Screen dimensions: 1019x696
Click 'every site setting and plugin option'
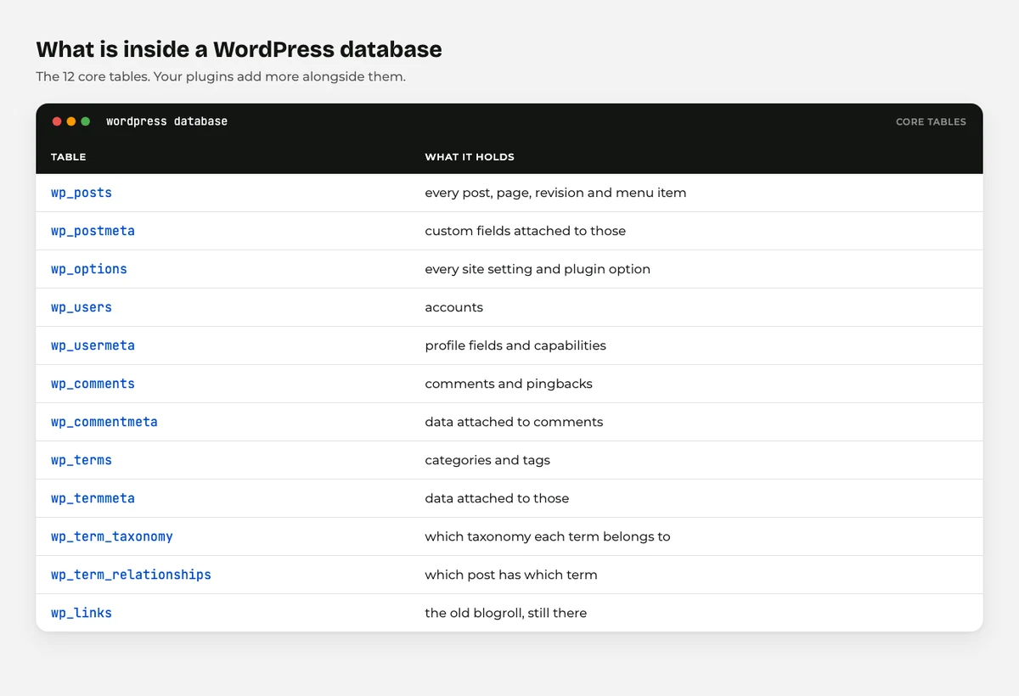coord(538,269)
